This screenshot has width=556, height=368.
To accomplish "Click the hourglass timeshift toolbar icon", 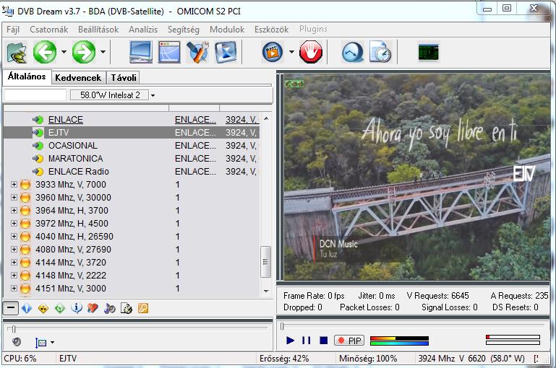I will pos(226,52).
